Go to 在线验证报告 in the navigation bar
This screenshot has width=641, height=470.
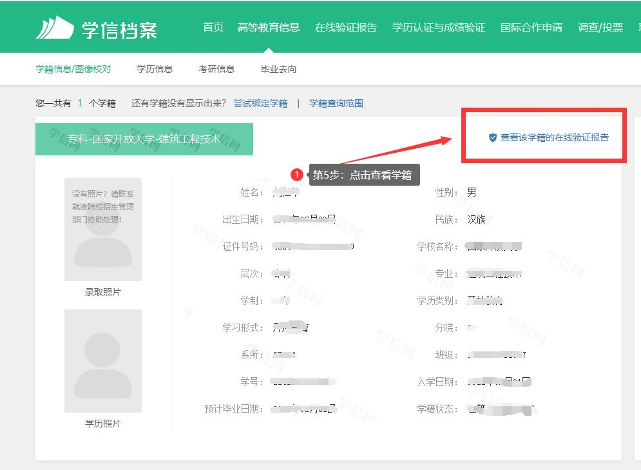pyautogui.click(x=346, y=28)
